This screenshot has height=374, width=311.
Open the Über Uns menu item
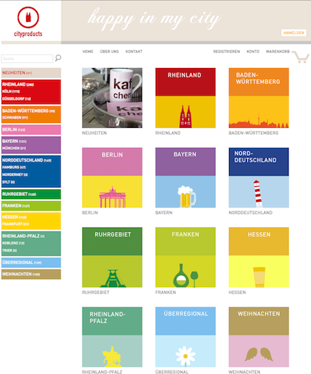109,52
